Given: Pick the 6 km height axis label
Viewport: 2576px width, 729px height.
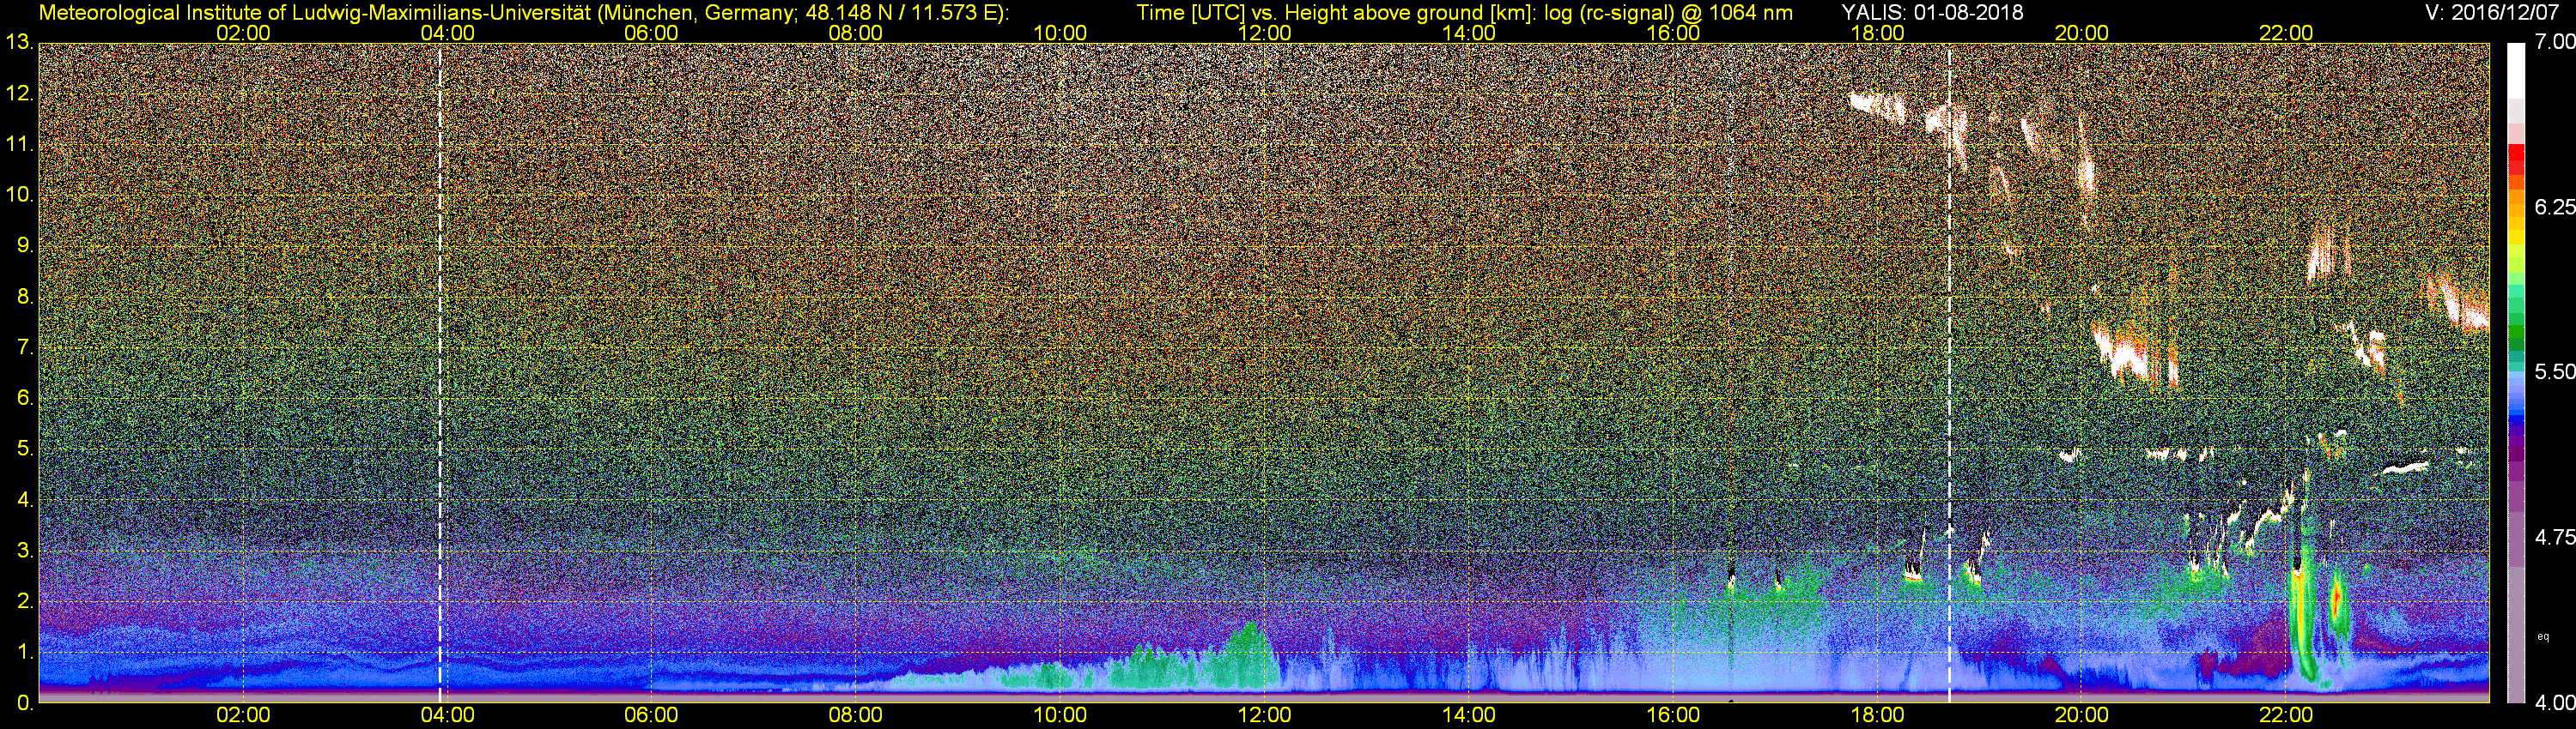Looking at the screenshot, I should (x=25, y=399).
